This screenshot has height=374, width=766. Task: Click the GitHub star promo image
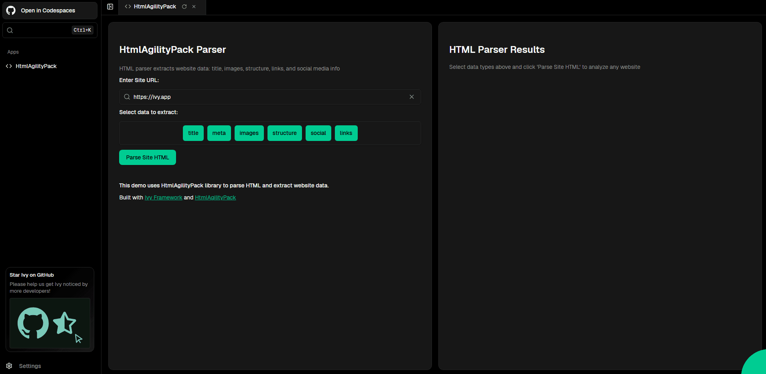tap(50, 323)
